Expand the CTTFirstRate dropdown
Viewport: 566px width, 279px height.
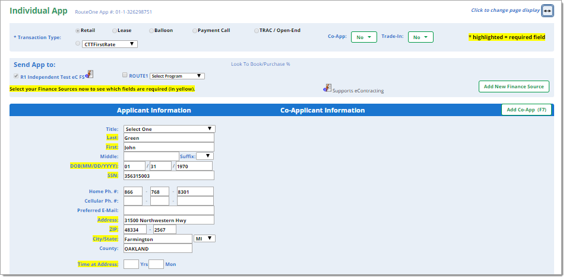coord(109,44)
